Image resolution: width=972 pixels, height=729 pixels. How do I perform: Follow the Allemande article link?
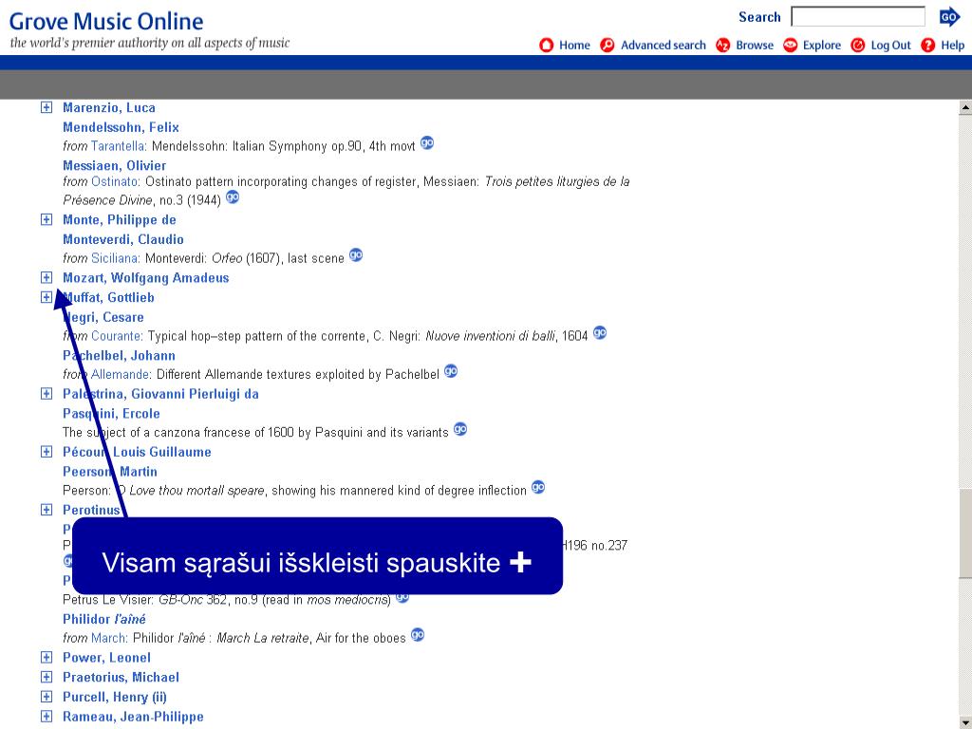[121, 374]
